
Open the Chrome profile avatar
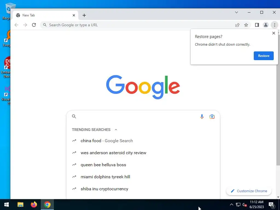(266, 25)
